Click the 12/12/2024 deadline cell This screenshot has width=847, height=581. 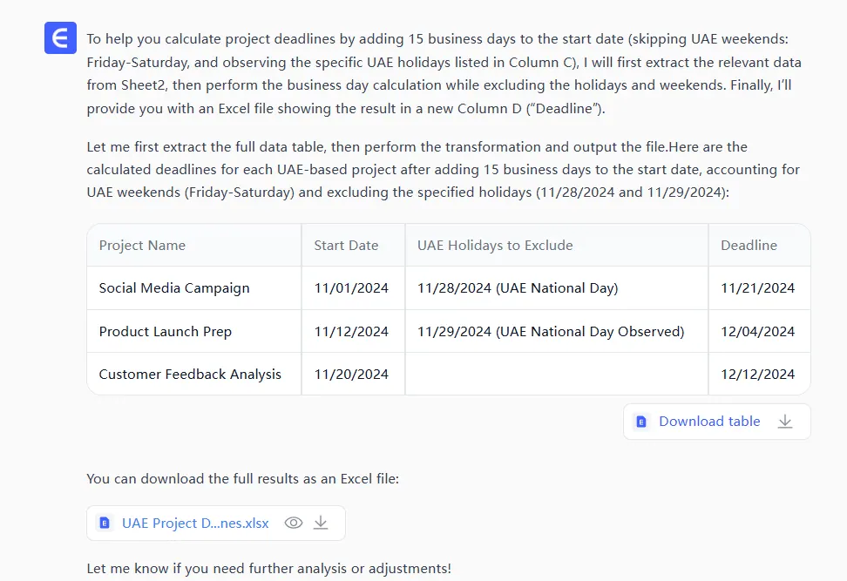[x=757, y=375]
